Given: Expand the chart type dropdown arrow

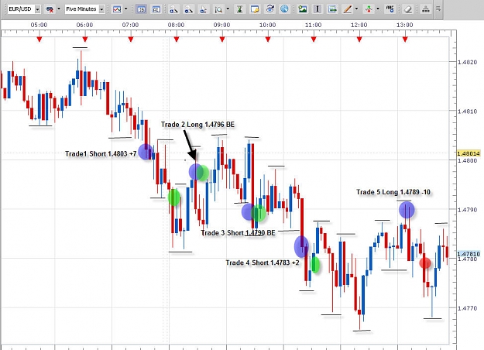Looking at the screenshot, I should (x=125, y=9).
